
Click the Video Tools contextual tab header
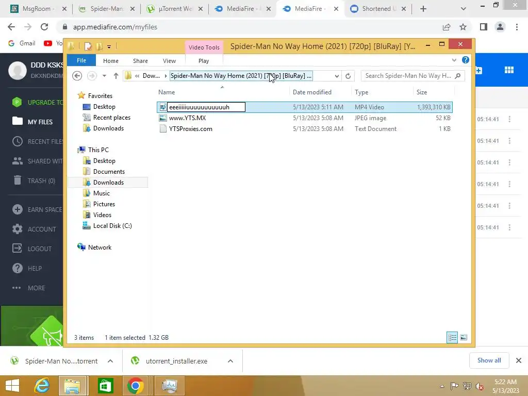(x=204, y=47)
